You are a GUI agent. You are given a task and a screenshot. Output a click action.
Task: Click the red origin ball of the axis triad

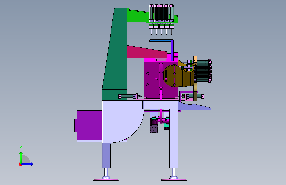[20, 164]
